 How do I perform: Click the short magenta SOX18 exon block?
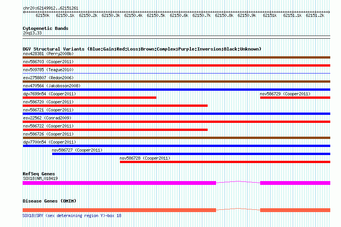pyautogui.click(x=295, y=183)
